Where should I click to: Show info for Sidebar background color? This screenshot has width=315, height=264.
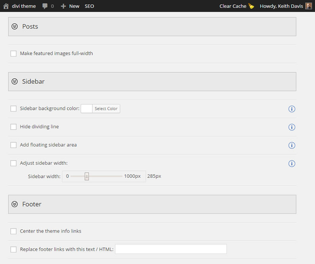(292, 109)
